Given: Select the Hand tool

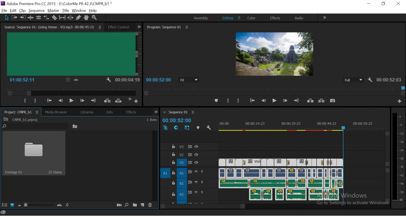Looking at the screenshot, I should 86,18.
